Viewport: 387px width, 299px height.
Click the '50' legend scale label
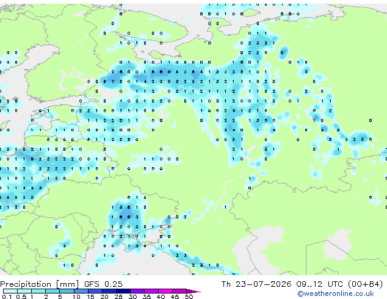[x=189, y=297]
